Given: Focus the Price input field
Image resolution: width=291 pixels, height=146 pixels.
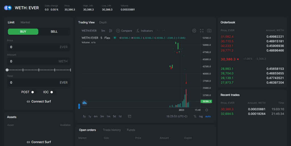Looking at the screenshot, I should pyautogui.click(x=39, y=47).
